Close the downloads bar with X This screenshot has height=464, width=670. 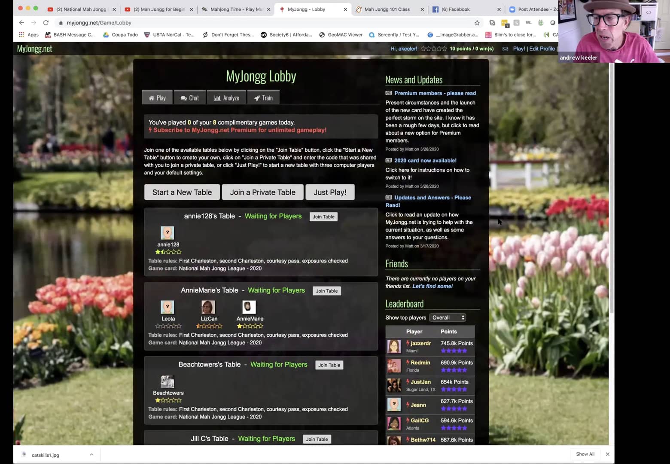(x=607, y=454)
